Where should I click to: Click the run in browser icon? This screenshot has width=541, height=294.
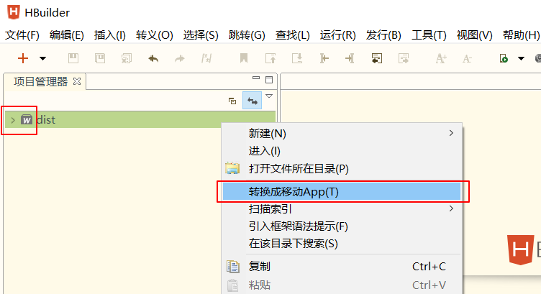click(504, 58)
